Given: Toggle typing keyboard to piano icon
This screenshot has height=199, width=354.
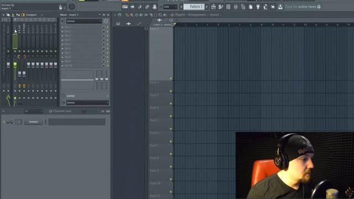Looking at the screenshot, I should point(125,7).
